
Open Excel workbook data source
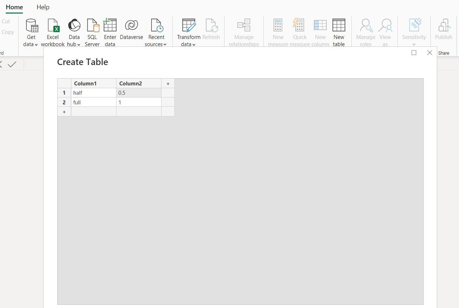point(53,32)
